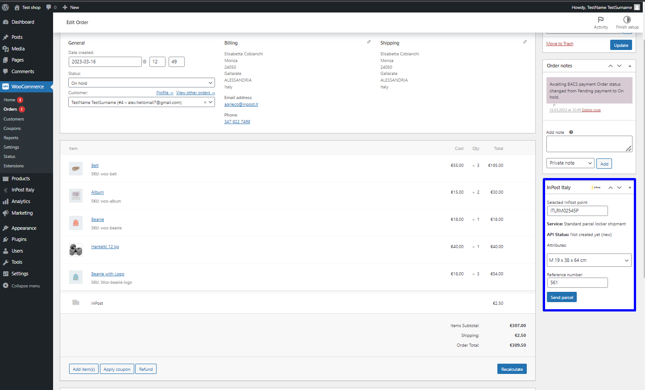The height and width of the screenshot is (390, 645).
Task: Click the Date created input field
Action: (x=105, y=62)
